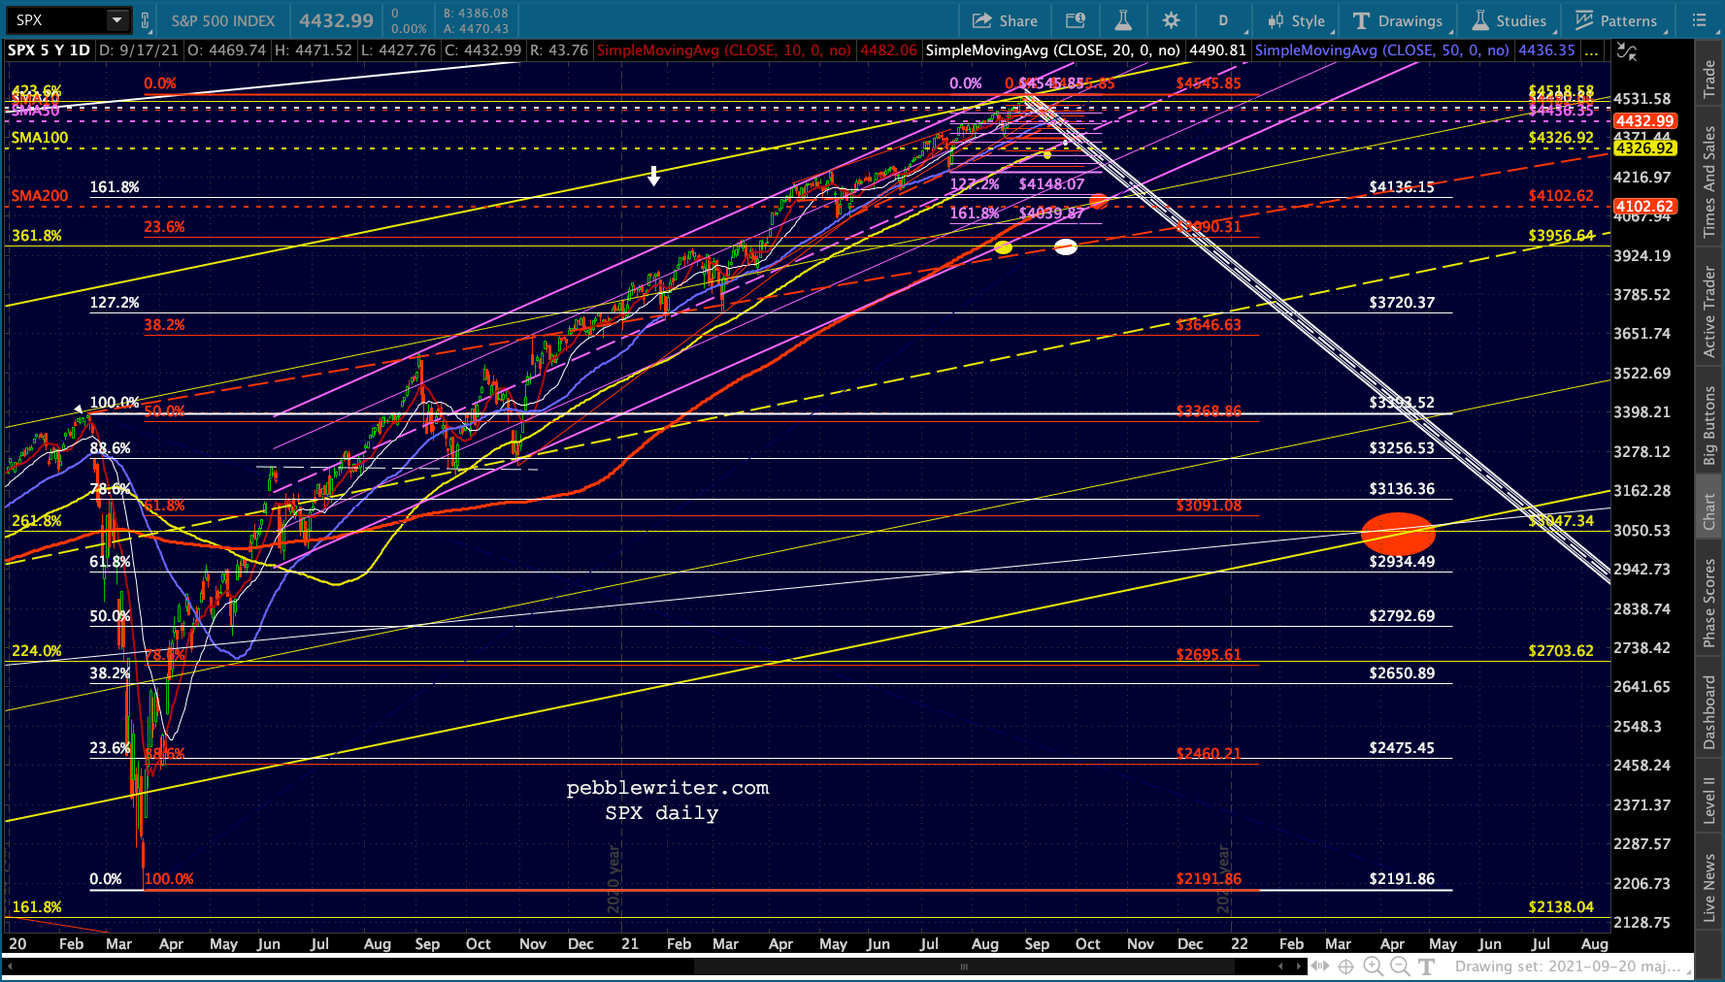Open the Drawings menu
Image resolution: width=1725 pixels, height=982 pixels.
[1397, 20]
